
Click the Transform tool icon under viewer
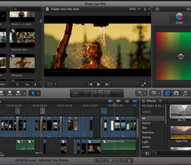click(50, 84)
